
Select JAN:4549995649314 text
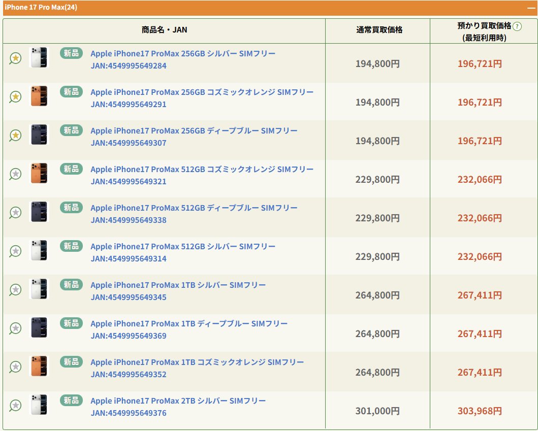coord(129,259)
